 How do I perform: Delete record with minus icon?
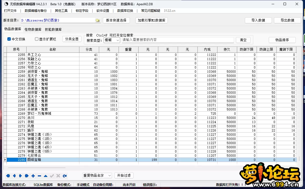click(x=39, y=176)
